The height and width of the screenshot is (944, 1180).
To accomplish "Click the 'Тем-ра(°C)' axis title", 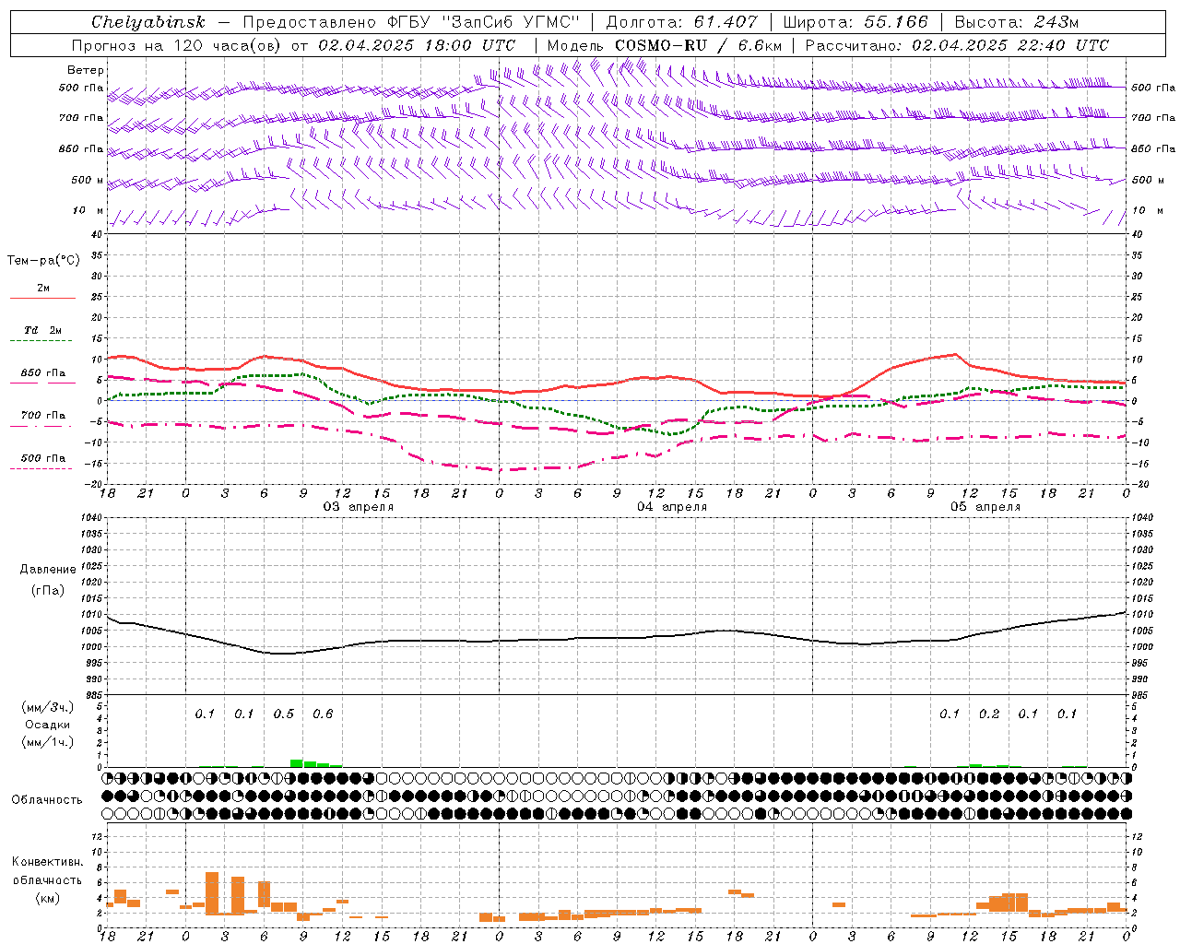I will [x=43, y=261].
